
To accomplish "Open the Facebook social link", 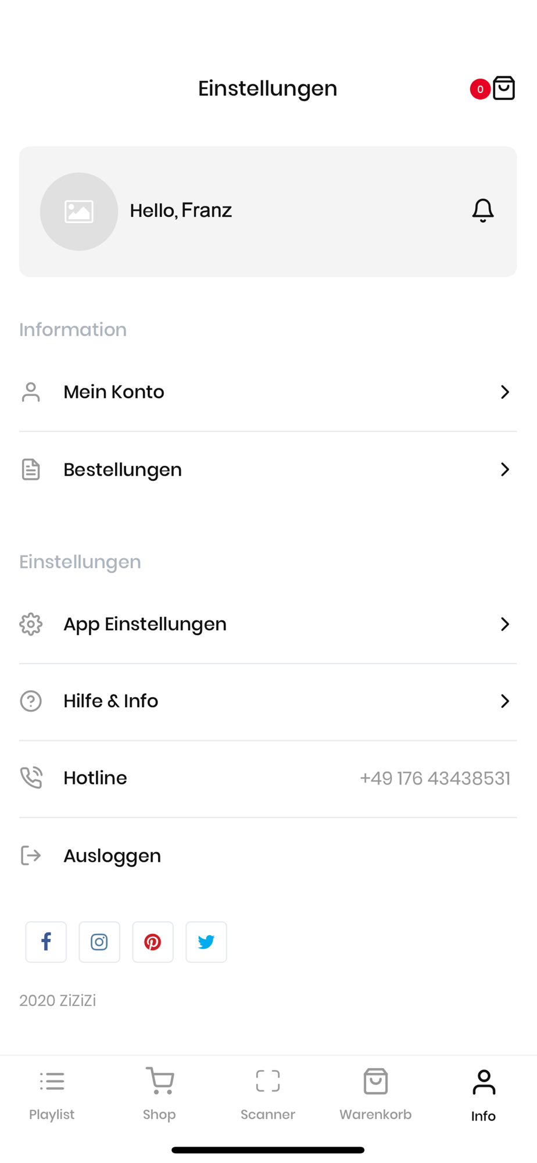I will pos(46,942).
